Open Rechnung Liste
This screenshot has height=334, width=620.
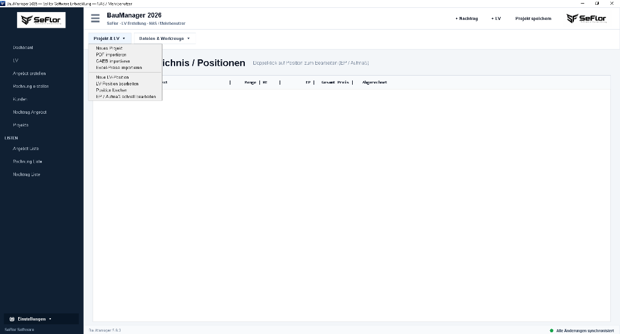27,162
